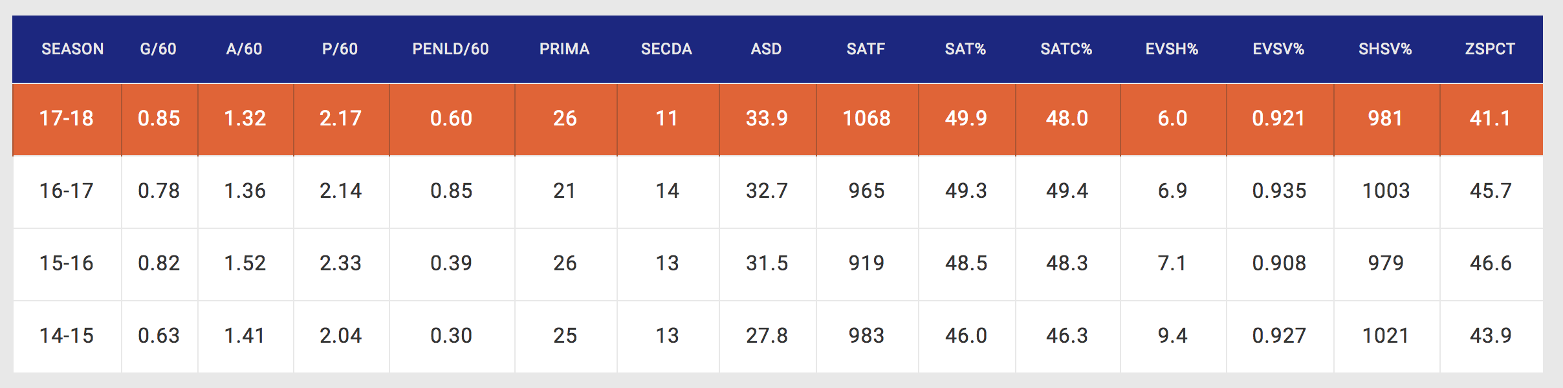
Task: Click the SECDA header cell
Action: pyautogui.click(x=667, y=49)
